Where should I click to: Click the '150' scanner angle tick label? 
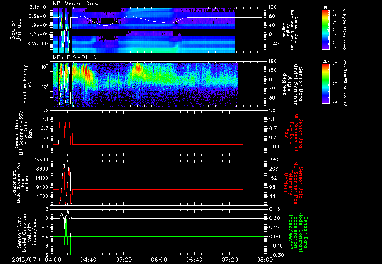[273, 70]
